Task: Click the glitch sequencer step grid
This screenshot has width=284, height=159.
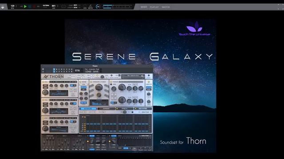Action: click(118, 124)
